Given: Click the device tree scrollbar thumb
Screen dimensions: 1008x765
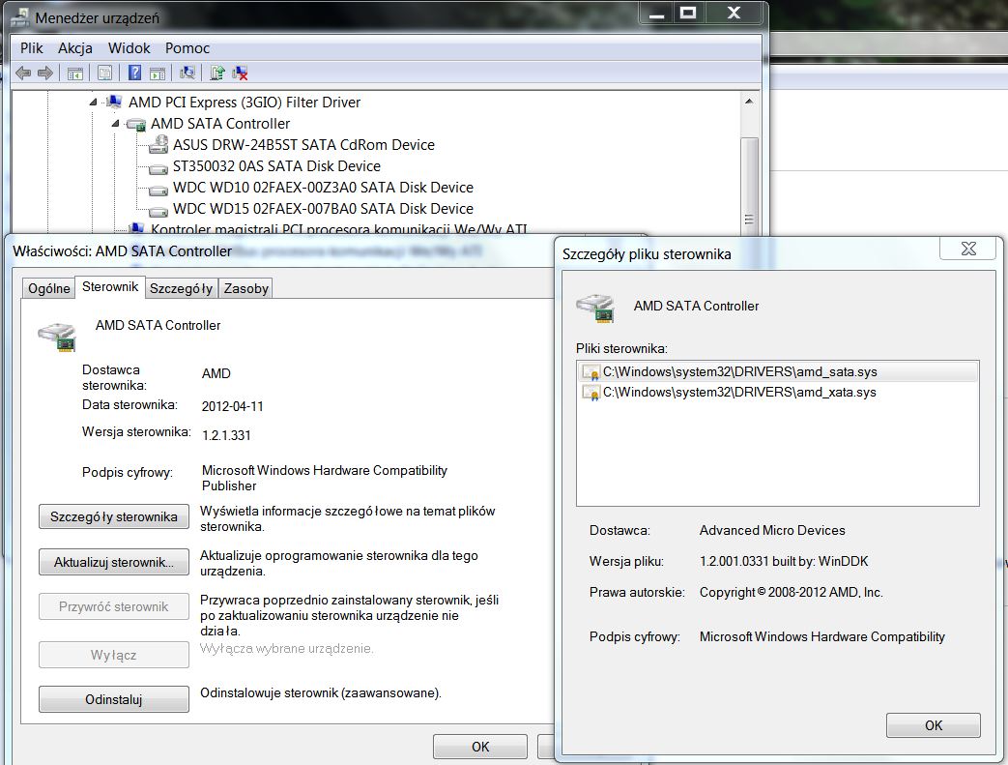Looking at the screenshot, I should click(x=749, y=188).
